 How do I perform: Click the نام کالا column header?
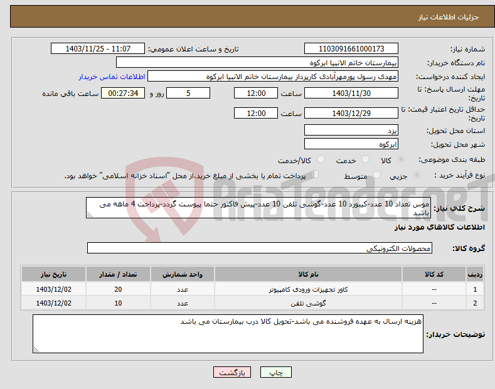coord(308,274)
